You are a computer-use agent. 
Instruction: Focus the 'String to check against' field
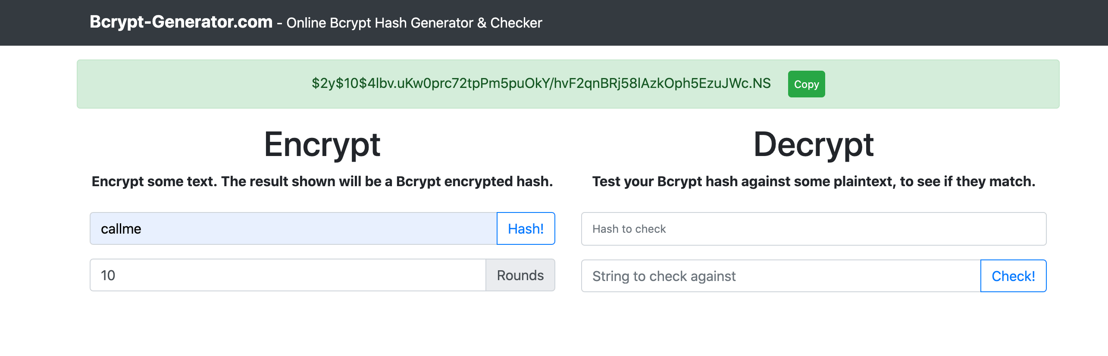tap(781, 276)
